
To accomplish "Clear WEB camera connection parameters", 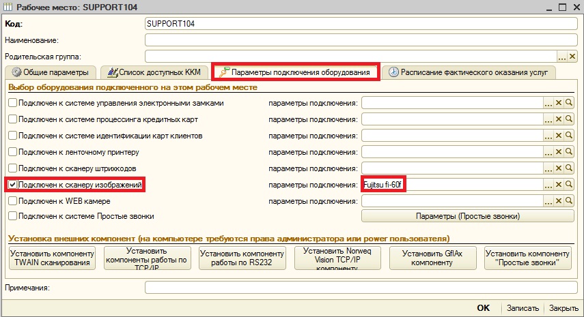I will 559,201.
